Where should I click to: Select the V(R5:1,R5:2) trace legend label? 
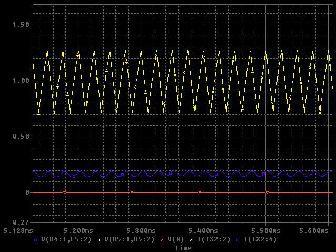(130, 239)
